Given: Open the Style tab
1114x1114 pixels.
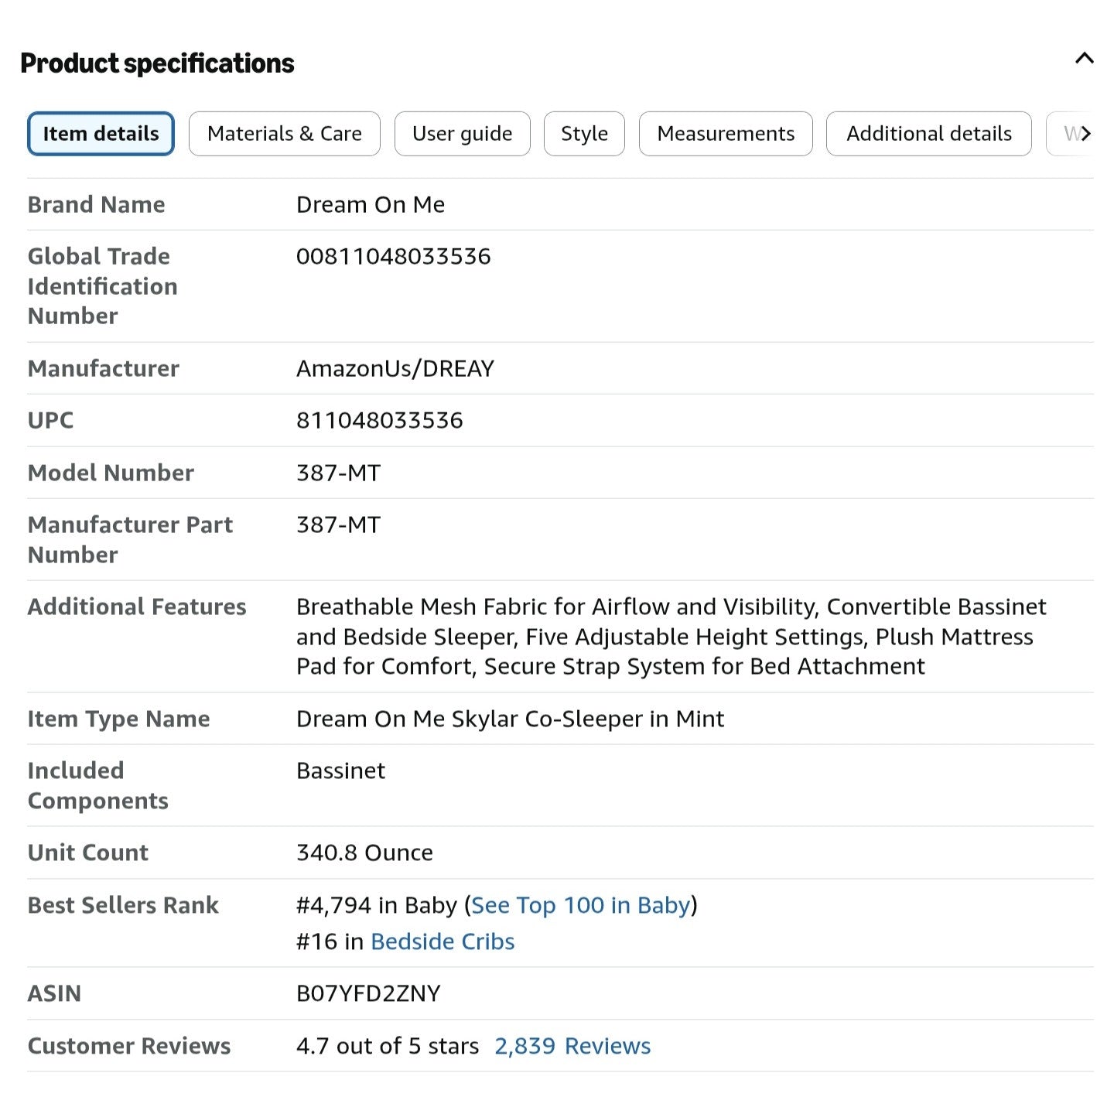Looking at the screenshot, I should pyautogui.click(x=584, y=134).
